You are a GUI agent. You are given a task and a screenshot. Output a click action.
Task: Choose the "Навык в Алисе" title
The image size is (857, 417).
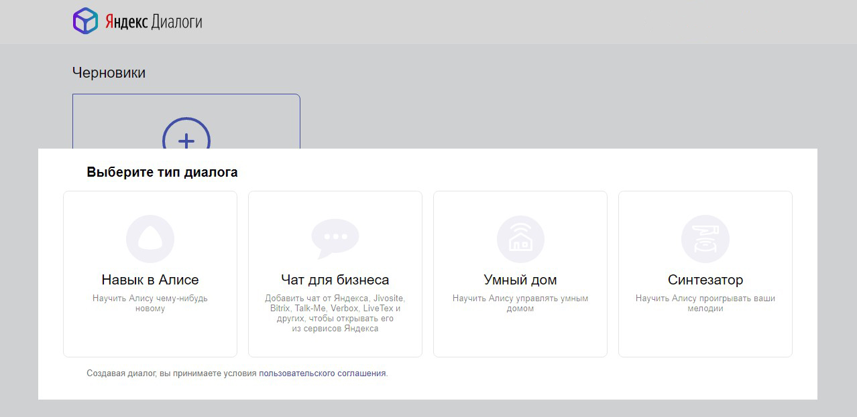click(x=150, y=280)
